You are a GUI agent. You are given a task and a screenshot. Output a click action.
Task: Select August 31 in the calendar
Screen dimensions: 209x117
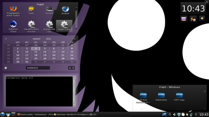tap(27, 62)
